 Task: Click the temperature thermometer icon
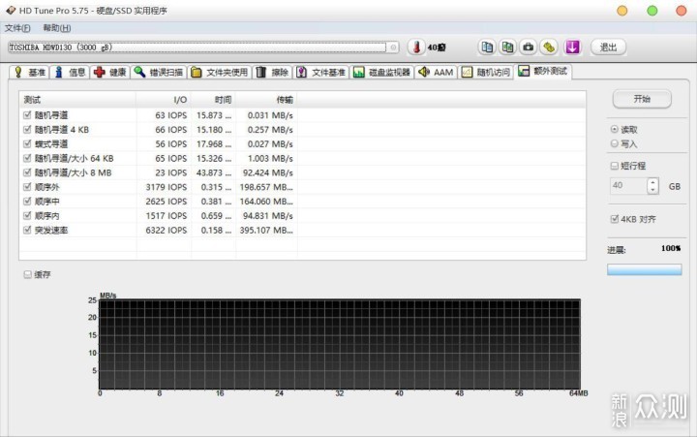[x=416, y=47]
